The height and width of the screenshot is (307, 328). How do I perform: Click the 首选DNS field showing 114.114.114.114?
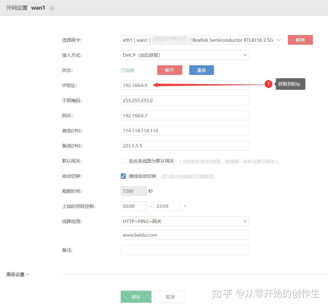click(185, 131)
